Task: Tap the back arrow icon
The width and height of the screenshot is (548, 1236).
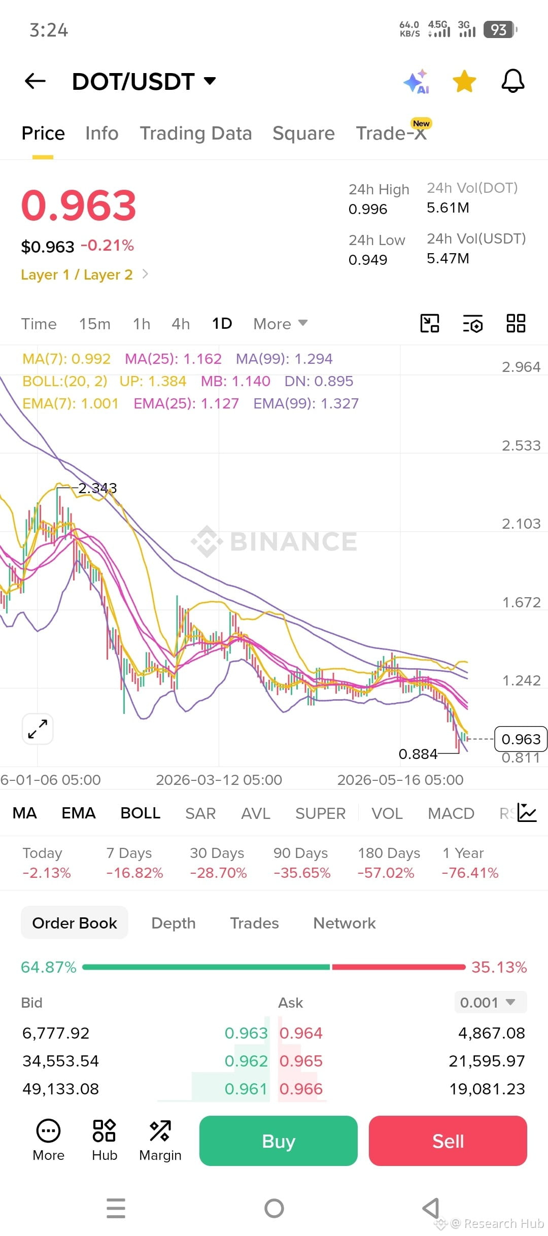Action: [35, 81]
